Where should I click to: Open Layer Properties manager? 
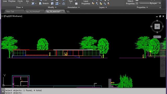pyautogui.click(x=86, y=2)
